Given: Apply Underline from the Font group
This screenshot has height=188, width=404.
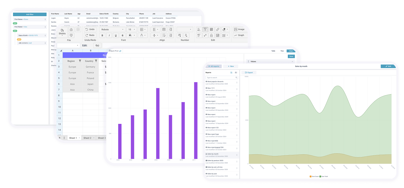Looking at the screenshot, I should pyautogui.click(x=116, y=35).
